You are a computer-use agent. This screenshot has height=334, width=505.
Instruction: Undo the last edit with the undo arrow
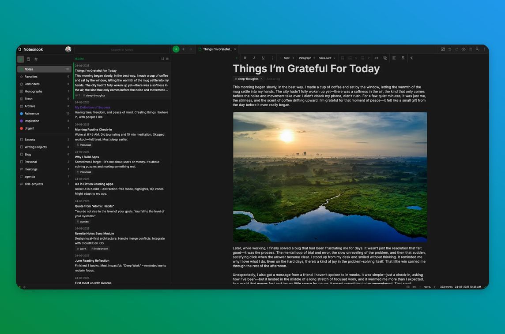(x=450, y=49)
